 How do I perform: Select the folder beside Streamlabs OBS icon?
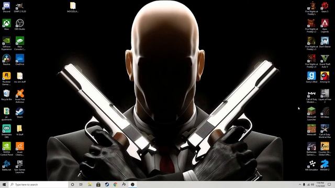click(x=20, y=130)
